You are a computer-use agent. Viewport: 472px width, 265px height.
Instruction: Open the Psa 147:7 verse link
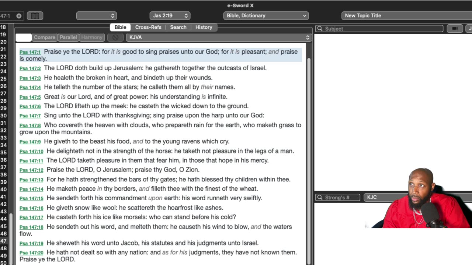[x=30, y=116]
